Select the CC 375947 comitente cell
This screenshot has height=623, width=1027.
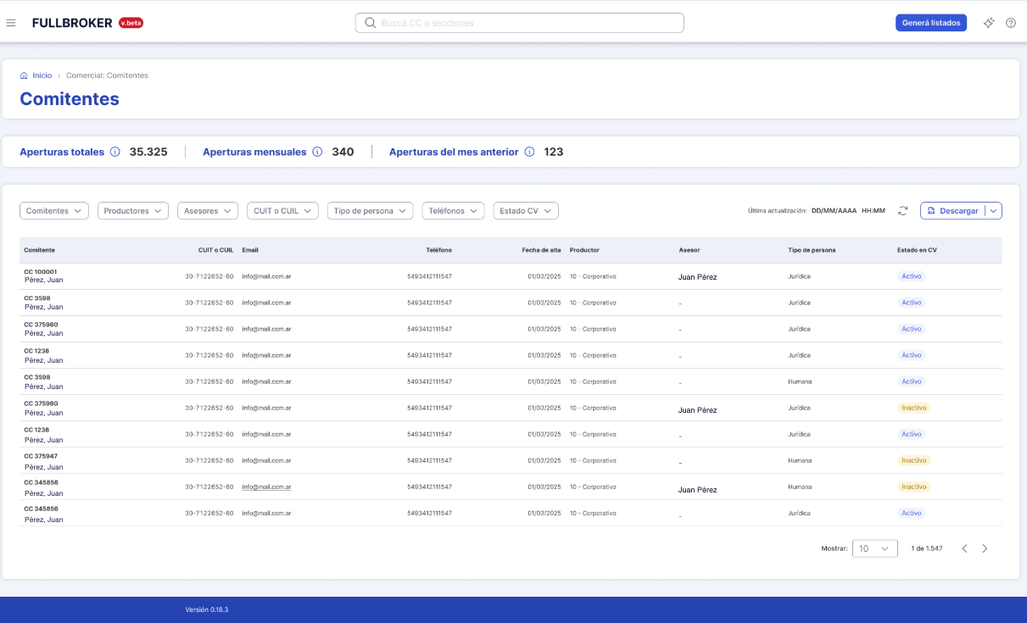(44, 461)
